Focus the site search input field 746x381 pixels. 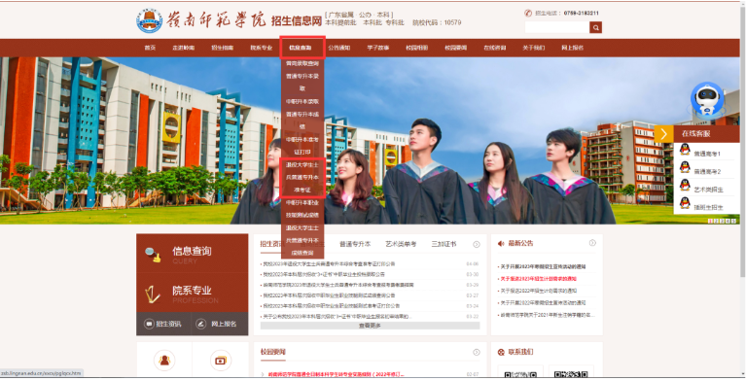pyautogui.click(x=557, y=27)
